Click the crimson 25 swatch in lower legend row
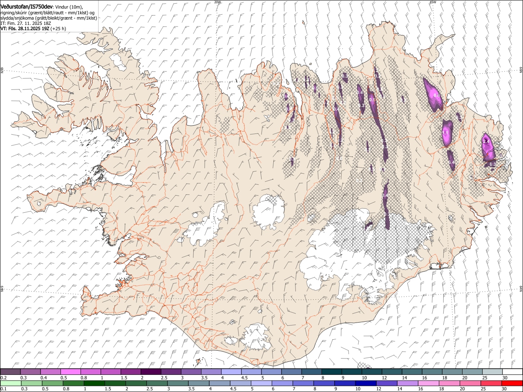Viewport: 523px width, 392px height. 491,383
